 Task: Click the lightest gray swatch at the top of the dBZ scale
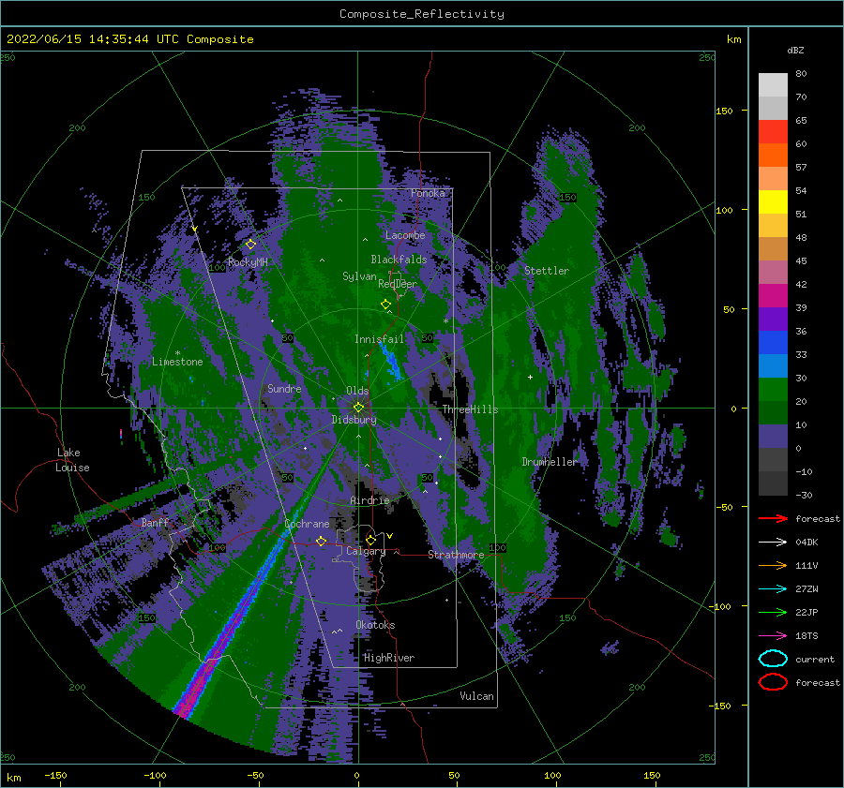point(773,85)
